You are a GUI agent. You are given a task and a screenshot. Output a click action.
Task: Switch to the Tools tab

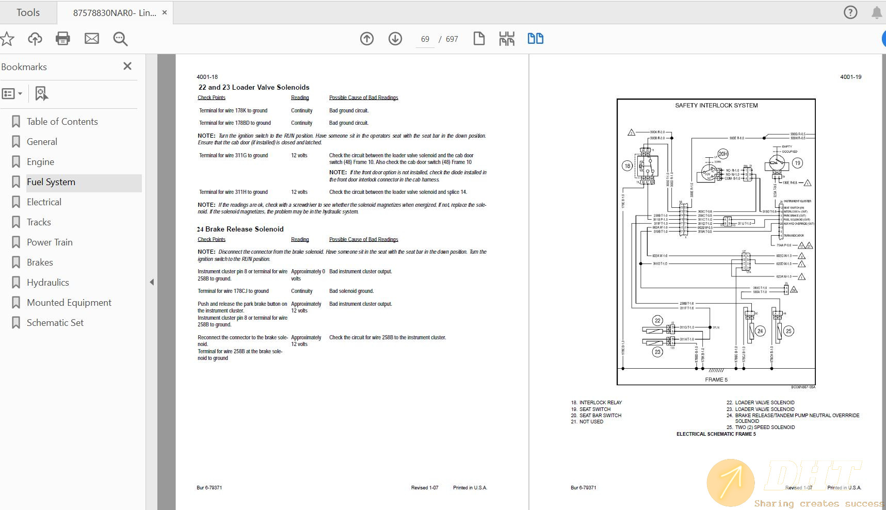(x=28, y=12)
